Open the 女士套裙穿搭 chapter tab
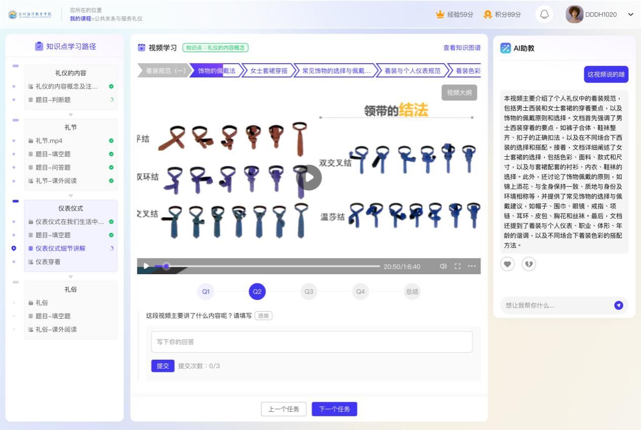The height and width of the screenshot is (430, 641). (268, 71)
